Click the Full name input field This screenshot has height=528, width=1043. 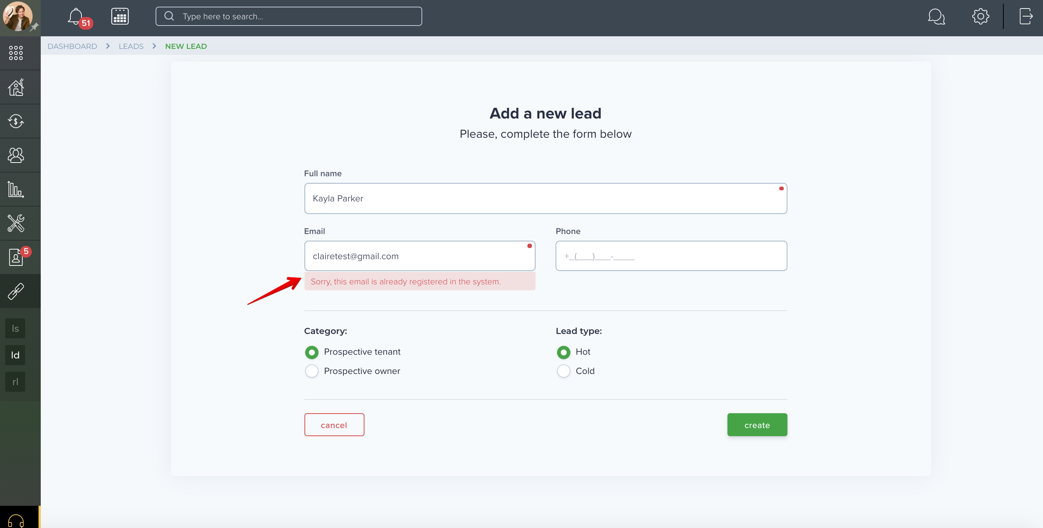(545, 198)
